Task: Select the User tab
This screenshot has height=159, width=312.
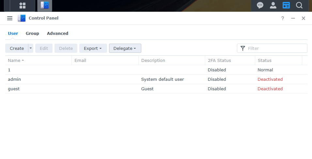Action: coord(13,33)
